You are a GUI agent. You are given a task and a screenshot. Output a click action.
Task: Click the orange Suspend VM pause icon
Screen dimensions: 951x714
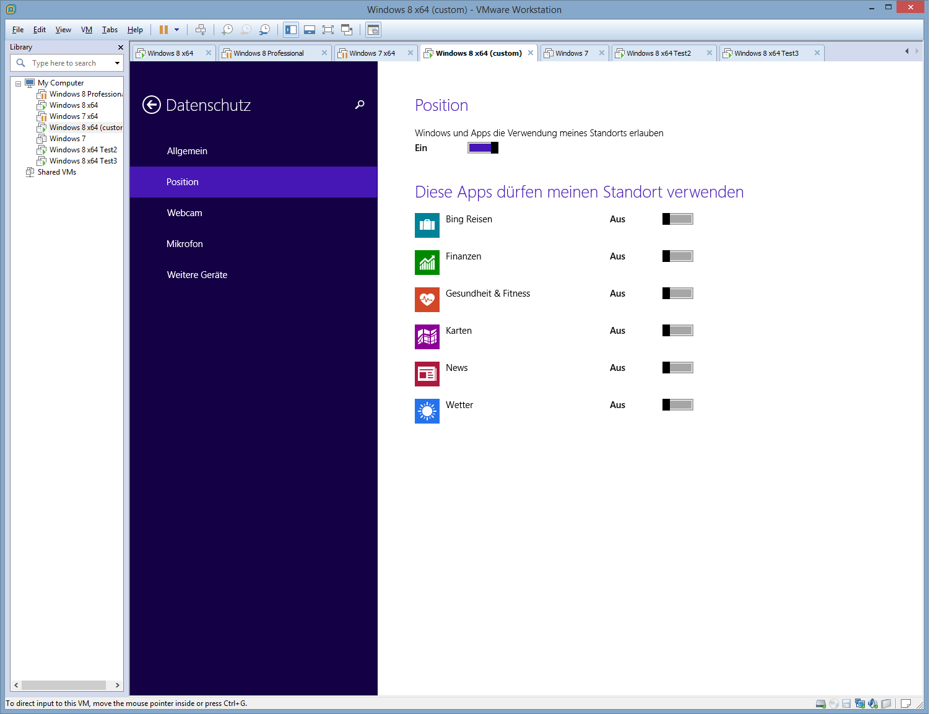tap(163, 30)
